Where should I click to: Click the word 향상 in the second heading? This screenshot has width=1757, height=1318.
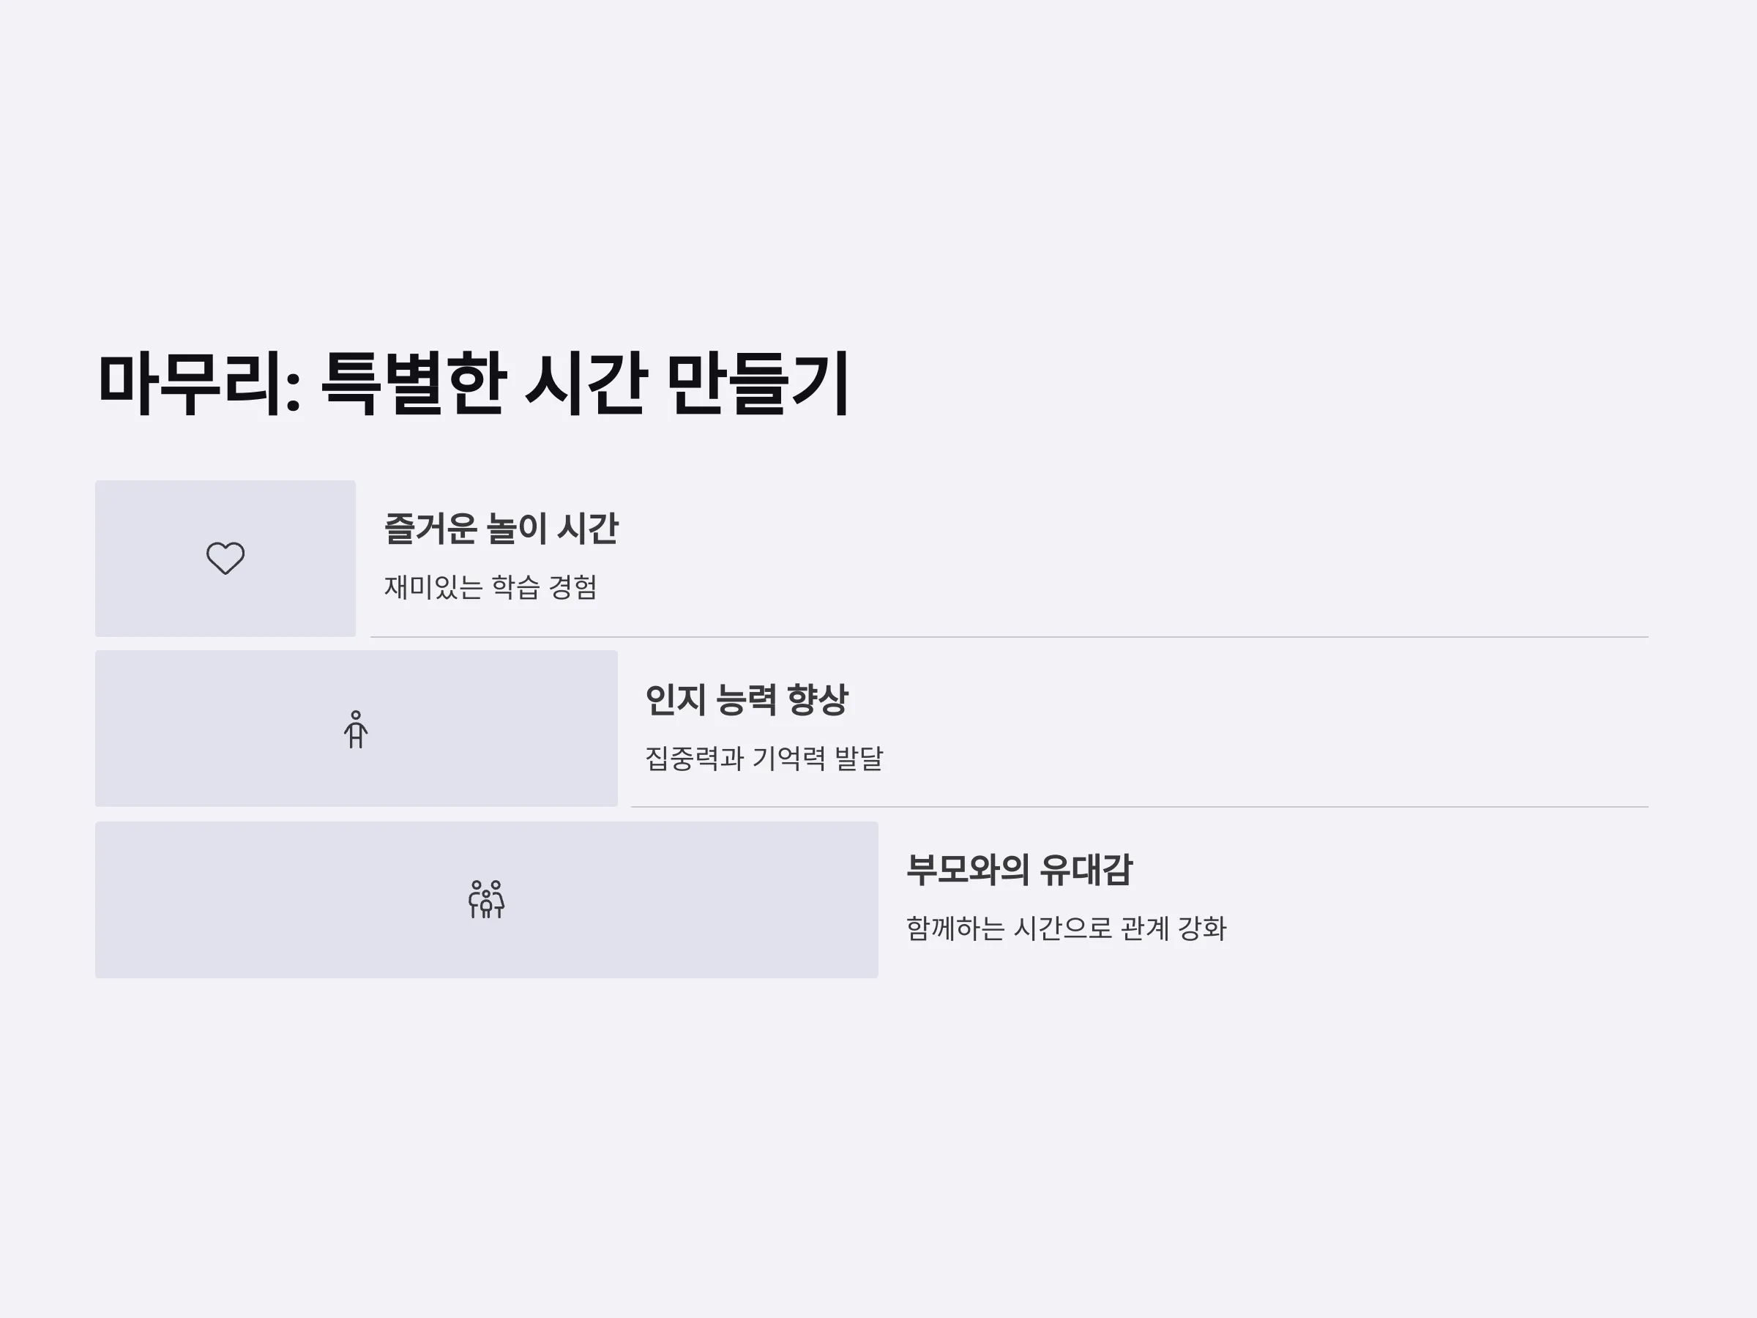[817, 700]
